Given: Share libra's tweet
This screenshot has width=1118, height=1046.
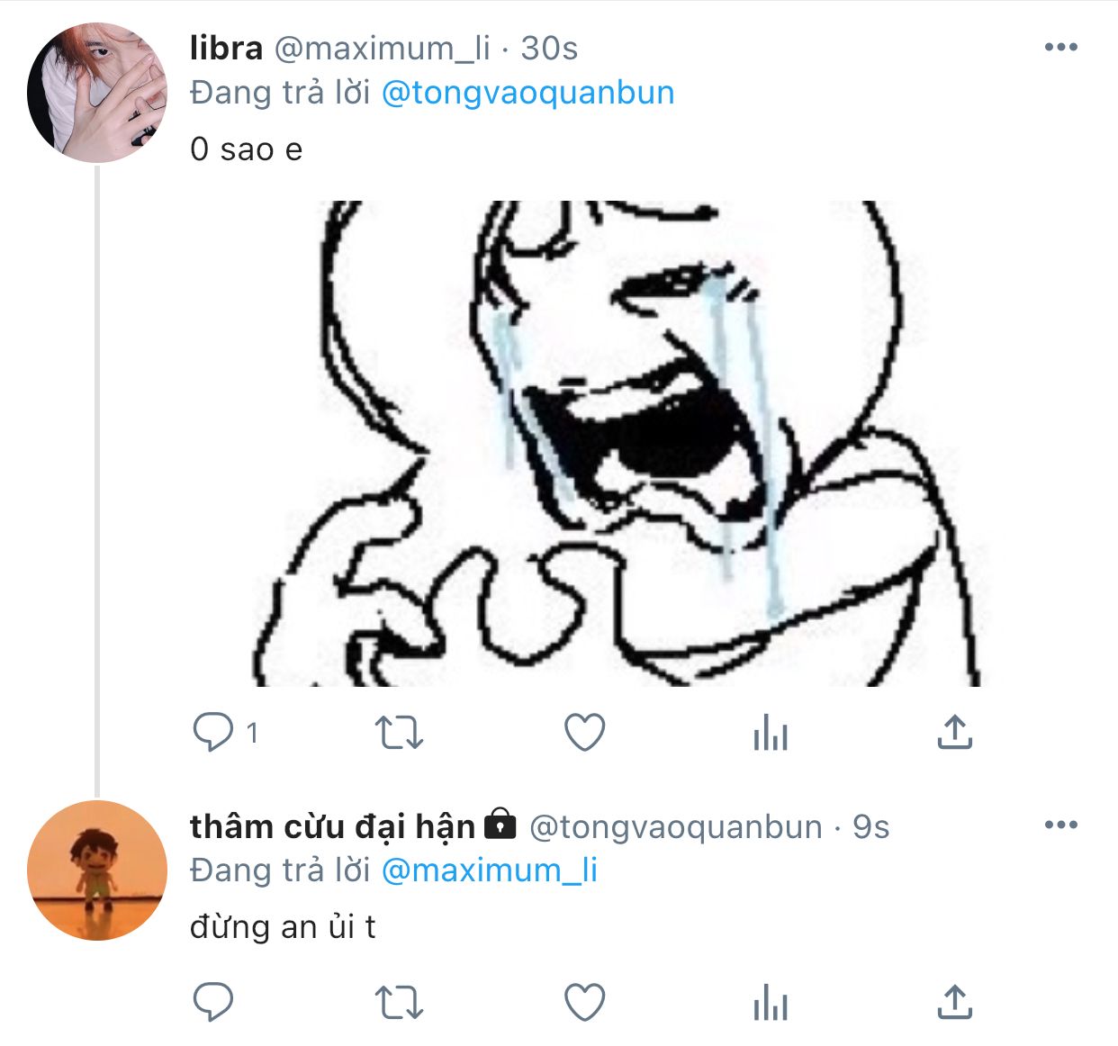Looking at the screenshot, I should pos(954,733).
